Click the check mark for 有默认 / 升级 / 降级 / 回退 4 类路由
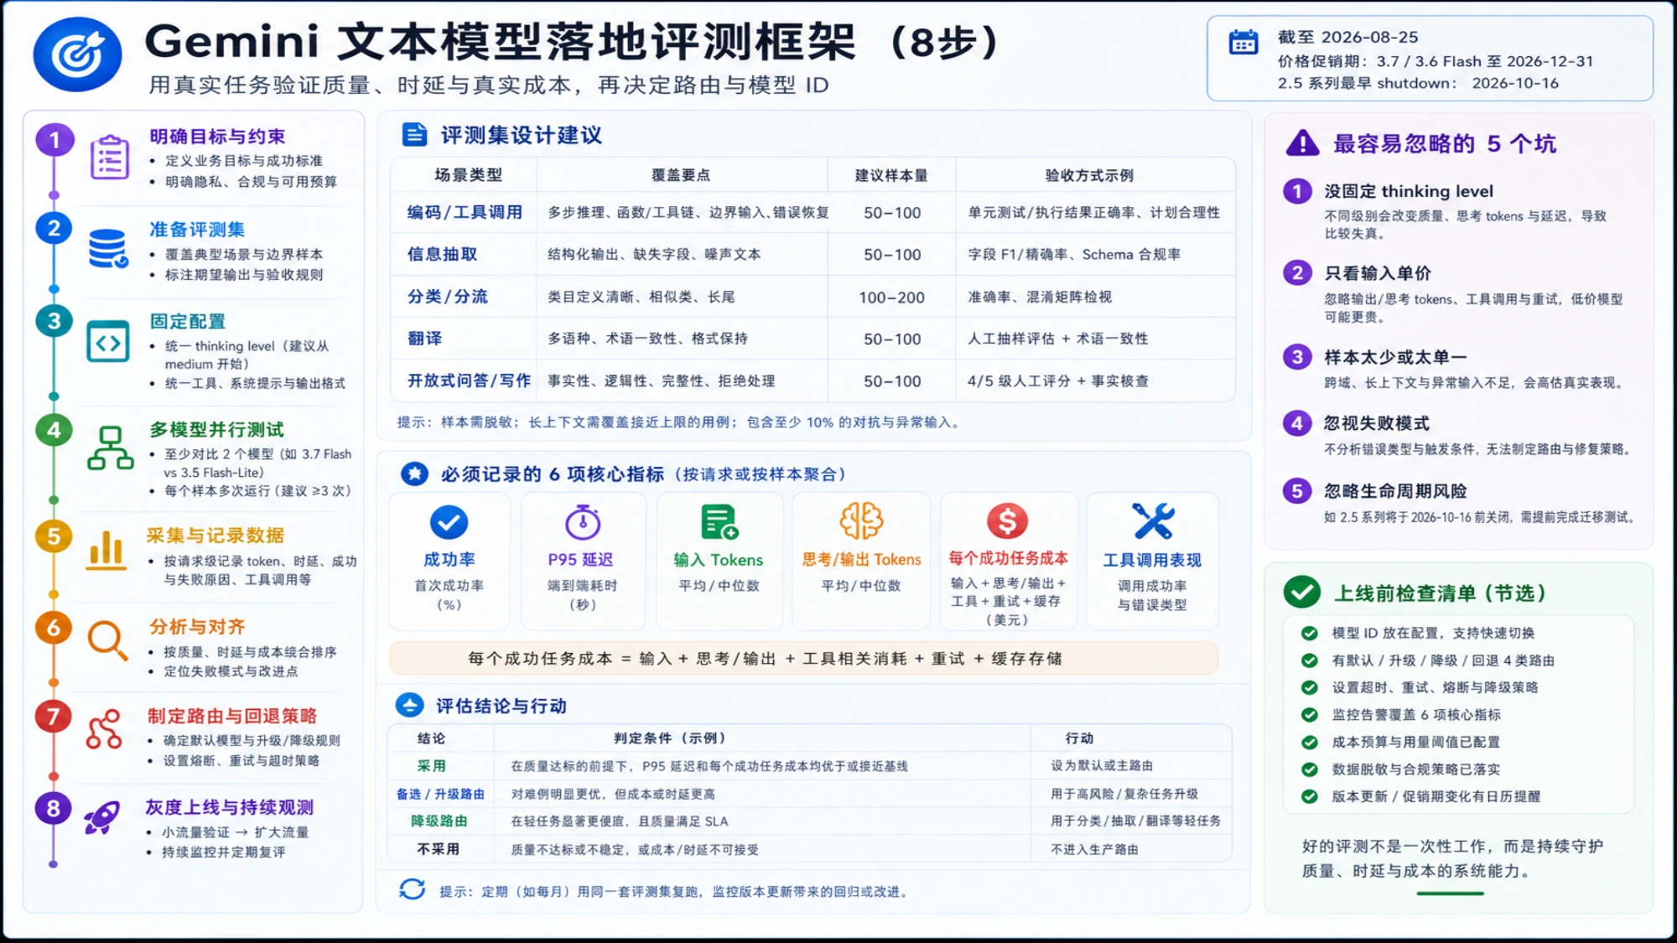This screenshot has width=1677, height=943. (x=1309, y=661)
